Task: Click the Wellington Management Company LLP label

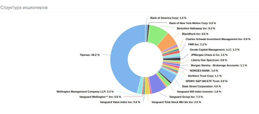Action: tap(85, 91)
